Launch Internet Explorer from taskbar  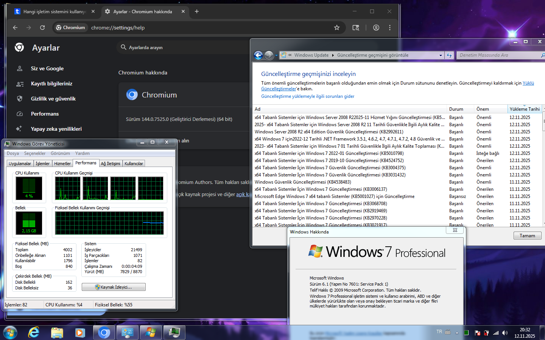pyautogui.click(x=34, y=332)
